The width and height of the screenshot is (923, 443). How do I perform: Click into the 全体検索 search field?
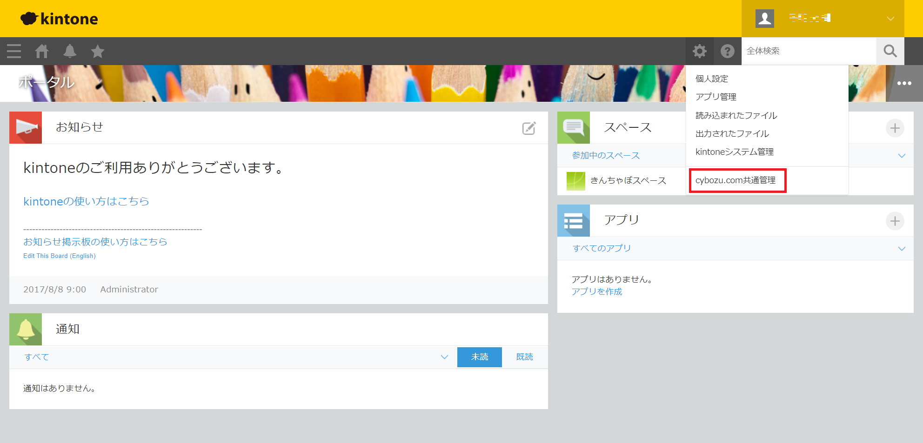pos(809,51)
